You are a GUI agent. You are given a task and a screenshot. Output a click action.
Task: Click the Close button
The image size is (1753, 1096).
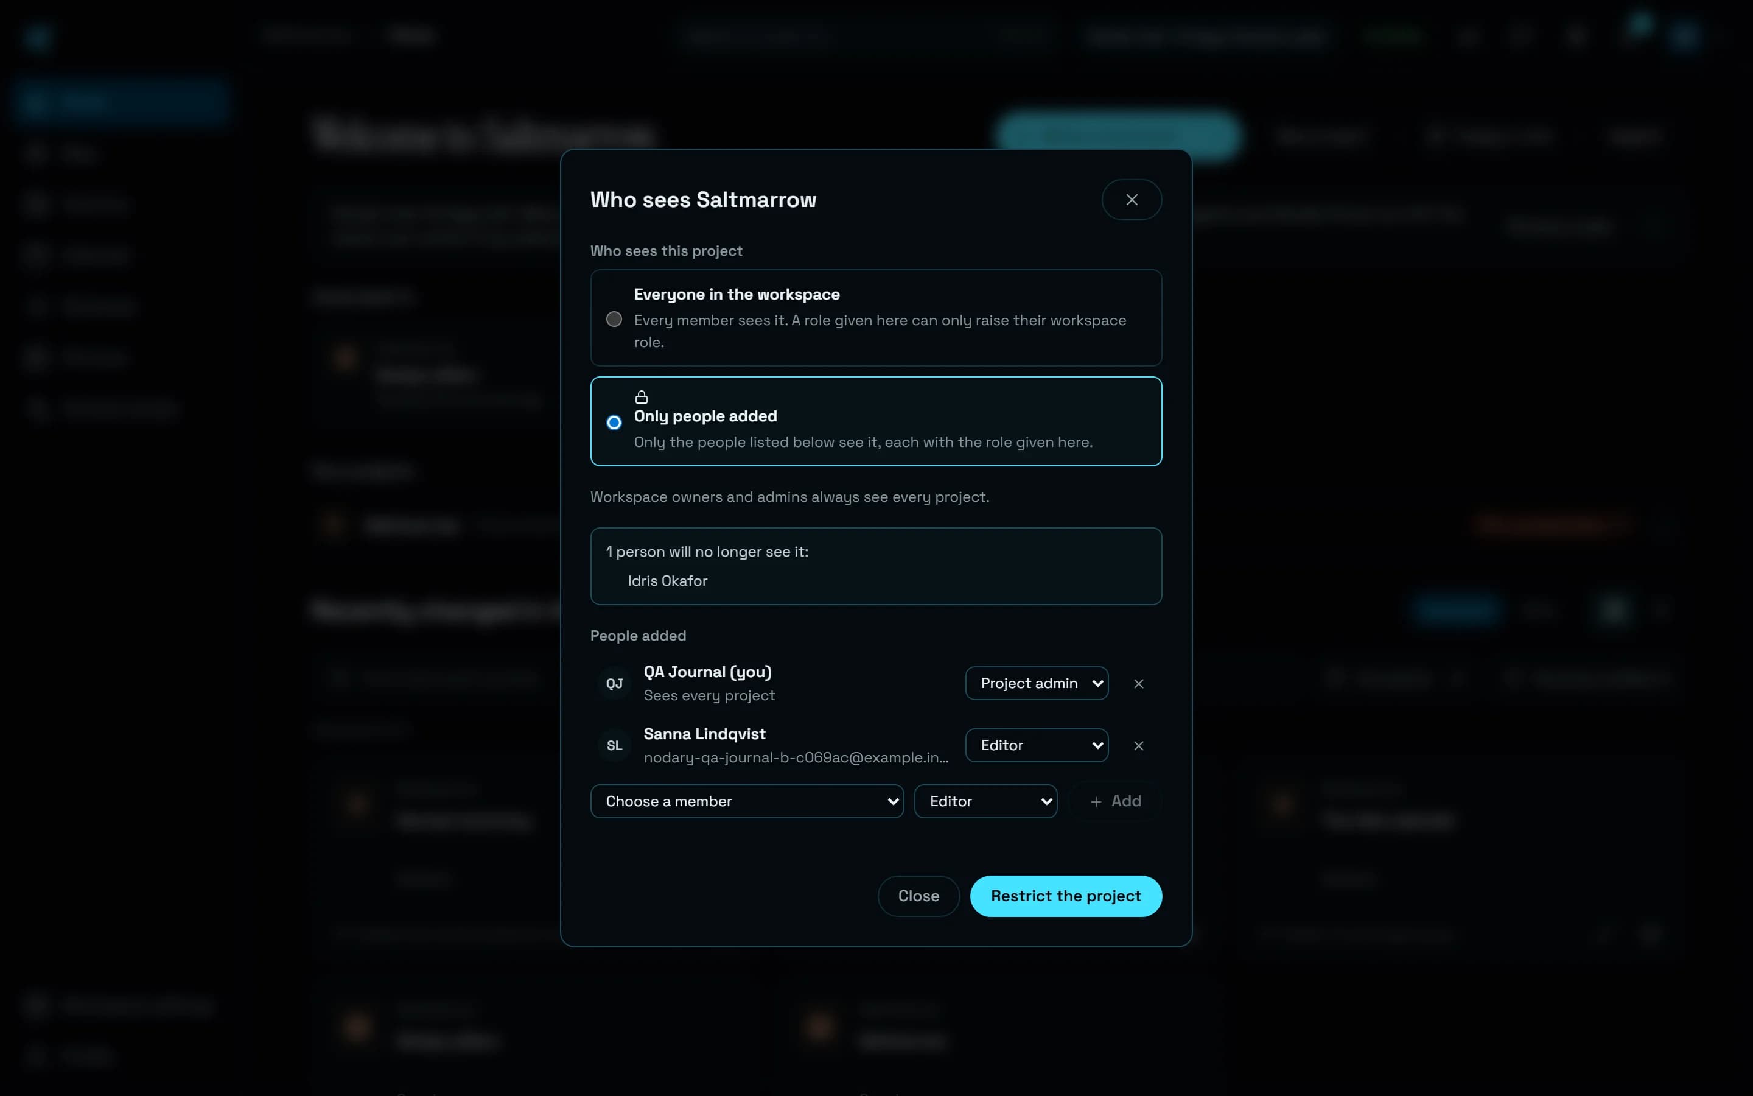click(918, 896)
